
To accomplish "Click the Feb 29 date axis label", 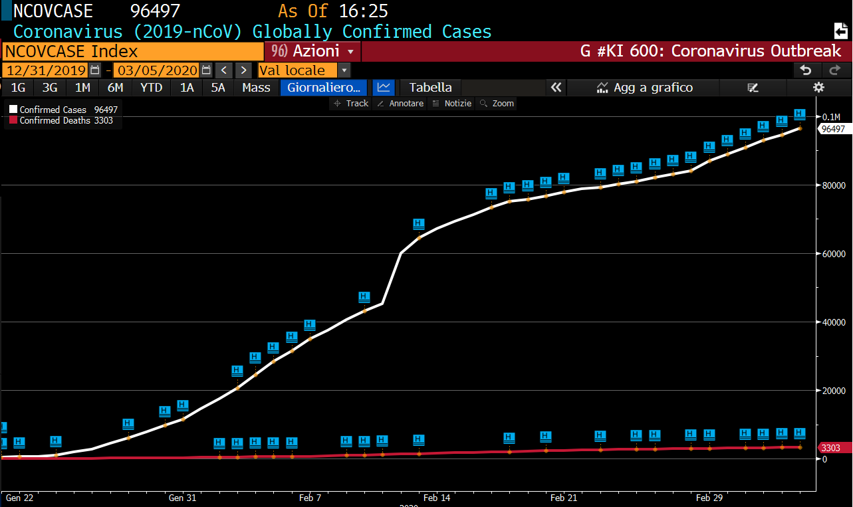I will 709,498.
